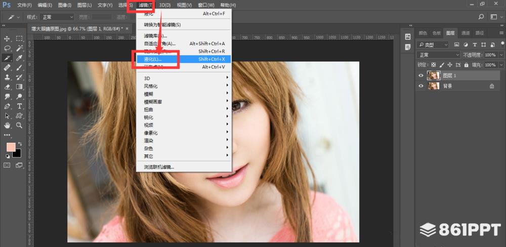Select the Lasso tool

click(7, 49)
